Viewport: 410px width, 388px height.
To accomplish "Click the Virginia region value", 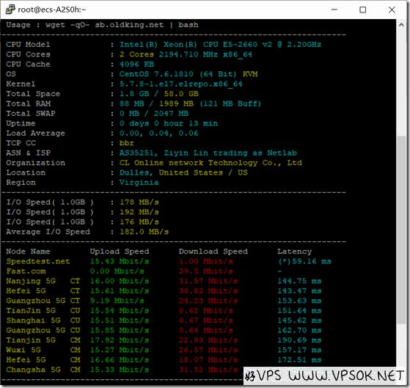I will (x=139, y=183).
